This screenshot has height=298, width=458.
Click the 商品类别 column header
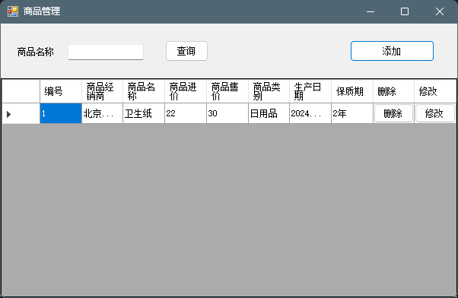(x=269, y=91)
